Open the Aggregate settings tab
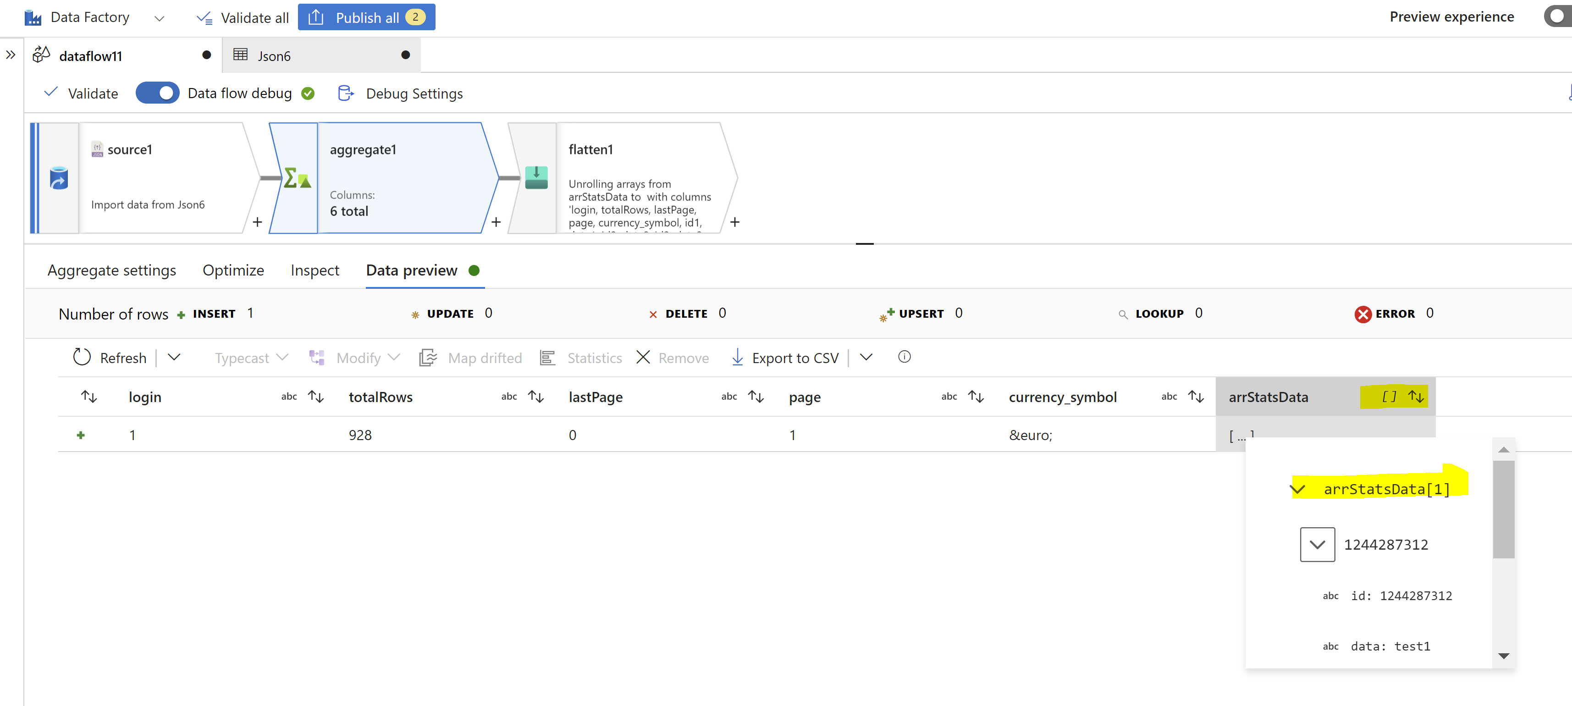Screen dimensions: 1572x706 click(x=112, y=270)
